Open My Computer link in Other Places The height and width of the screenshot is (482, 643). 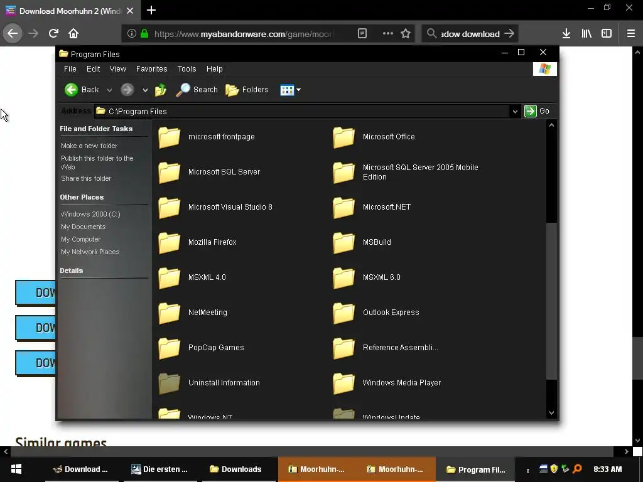point(81,239)
